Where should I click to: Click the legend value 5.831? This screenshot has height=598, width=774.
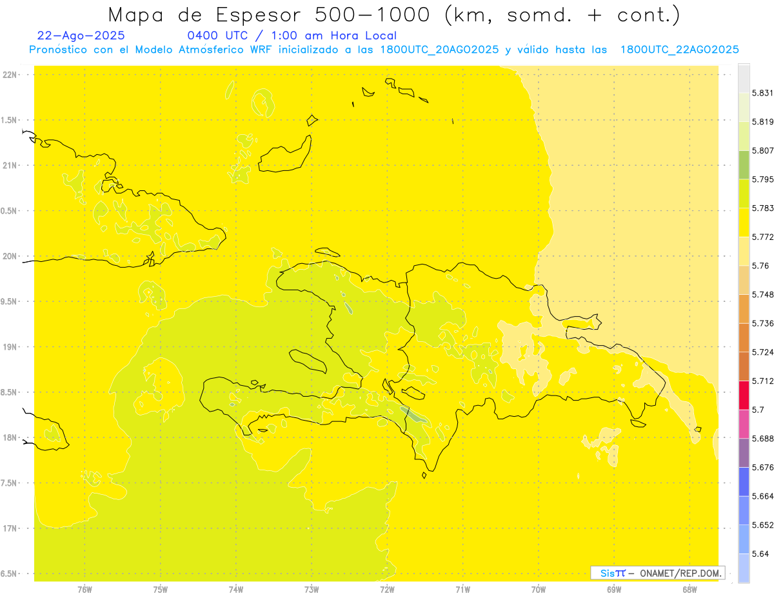click(x=762, y=93)
